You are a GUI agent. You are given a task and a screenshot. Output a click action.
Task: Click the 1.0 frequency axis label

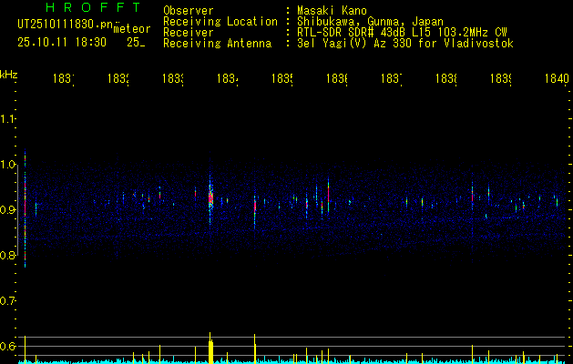tap(8, 165)
